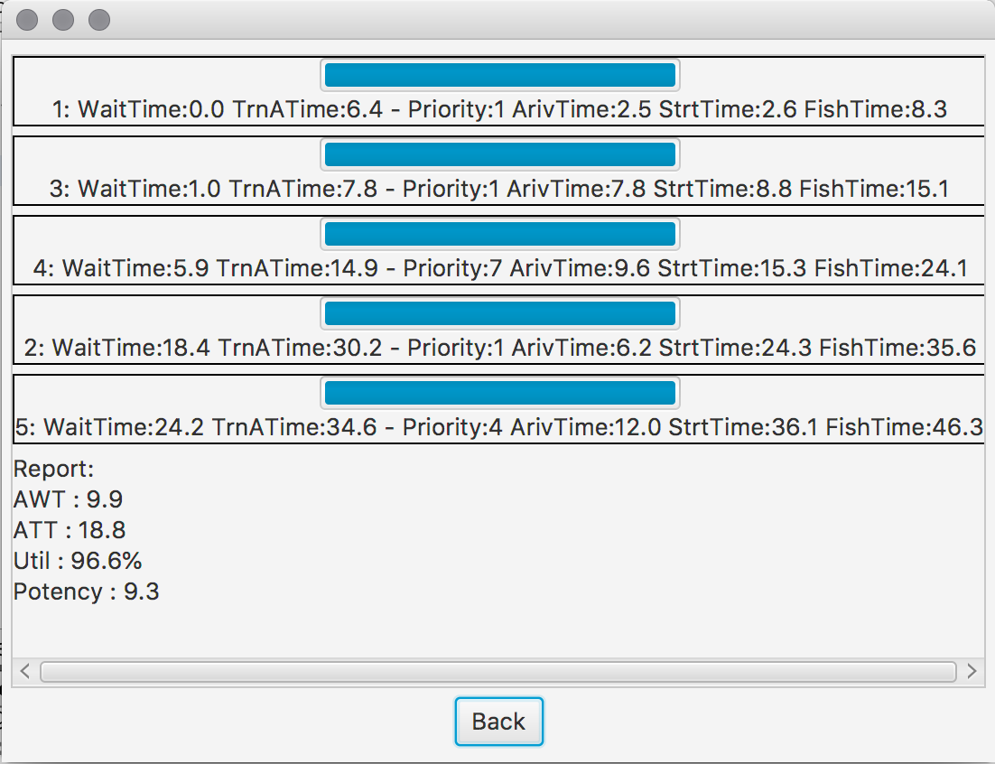995x764 pixels.
Task: Select the progress bar for process 2
Action: 500,313
